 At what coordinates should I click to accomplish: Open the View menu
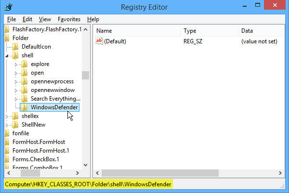click(45, 19)
